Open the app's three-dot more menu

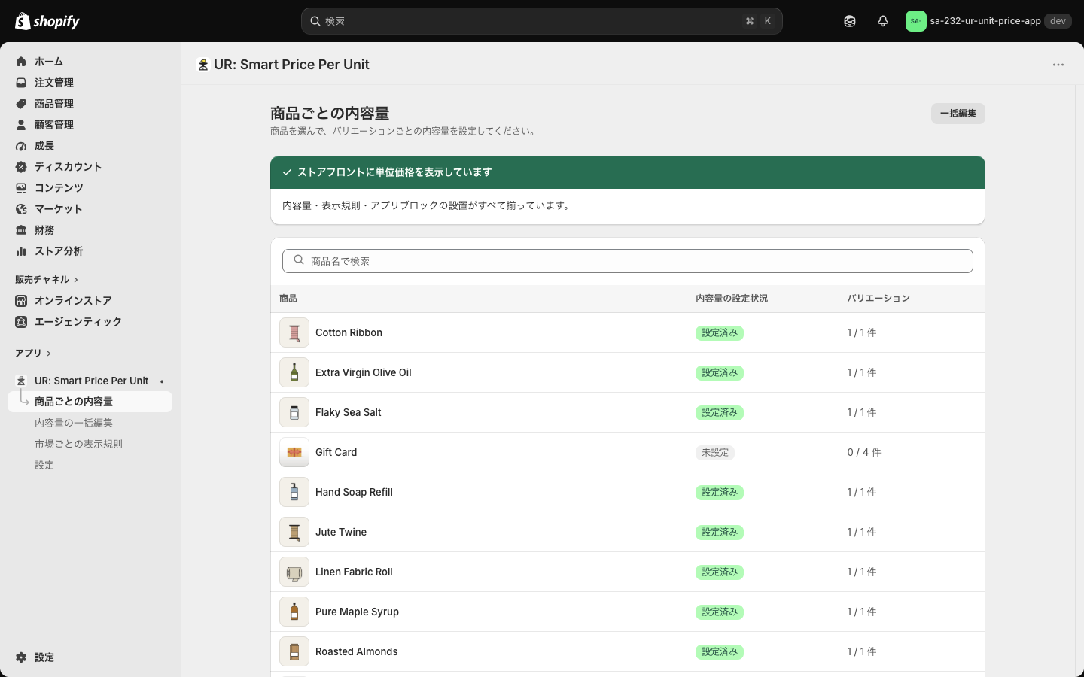[1058, 65]
